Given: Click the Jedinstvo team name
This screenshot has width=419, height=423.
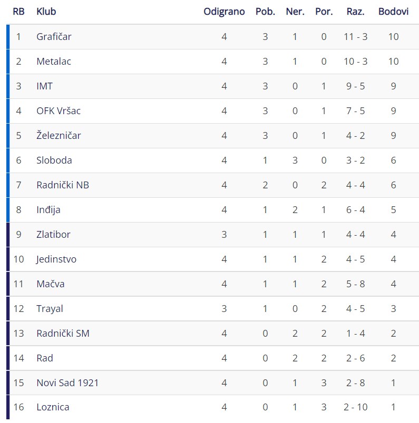Looking at the screenshot, I should pyautogui.click(x=56, y=259).
